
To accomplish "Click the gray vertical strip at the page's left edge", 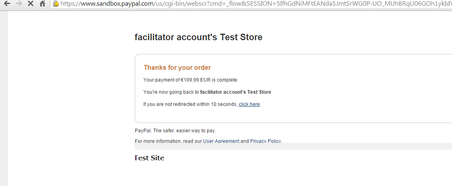I will (x=4, y=99).
